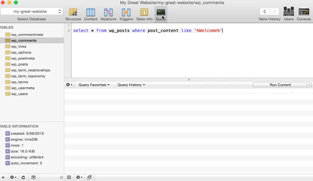This screenshot has height=181, width=313.
Task: Click the 'created: 5/06/2015' info row
Action: click(x=27, y=134)
